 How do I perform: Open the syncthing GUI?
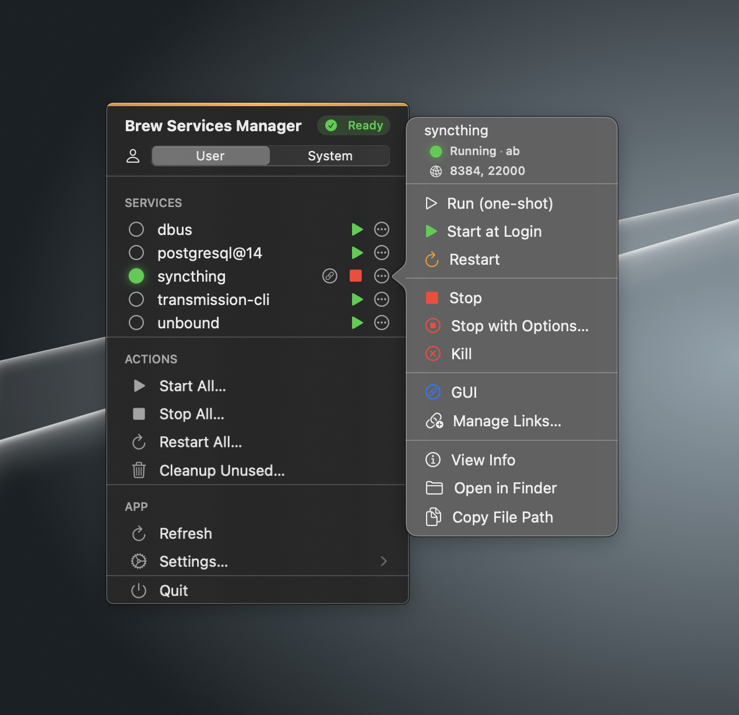[463, 392]
